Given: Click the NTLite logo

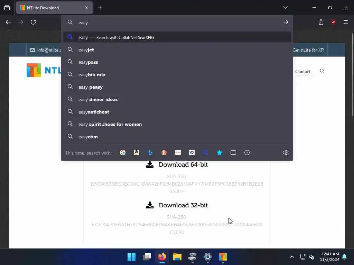Looking at the screenshot, I should (x=44, y=70).
